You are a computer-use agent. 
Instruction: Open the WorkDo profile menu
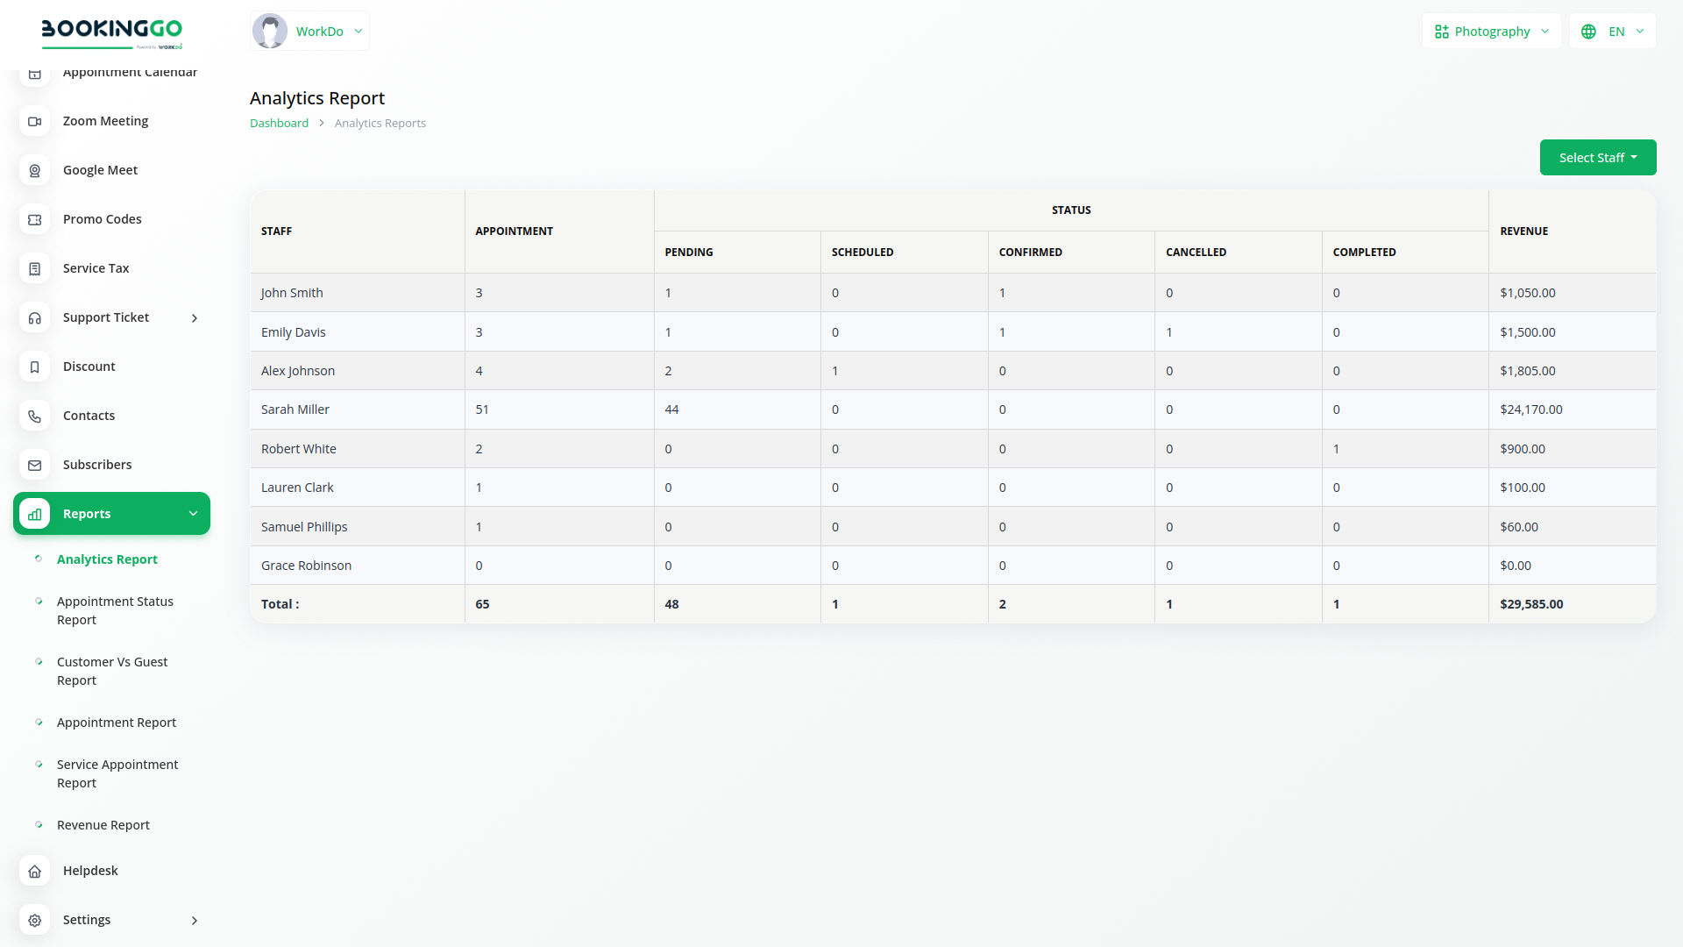click(309, 32)
